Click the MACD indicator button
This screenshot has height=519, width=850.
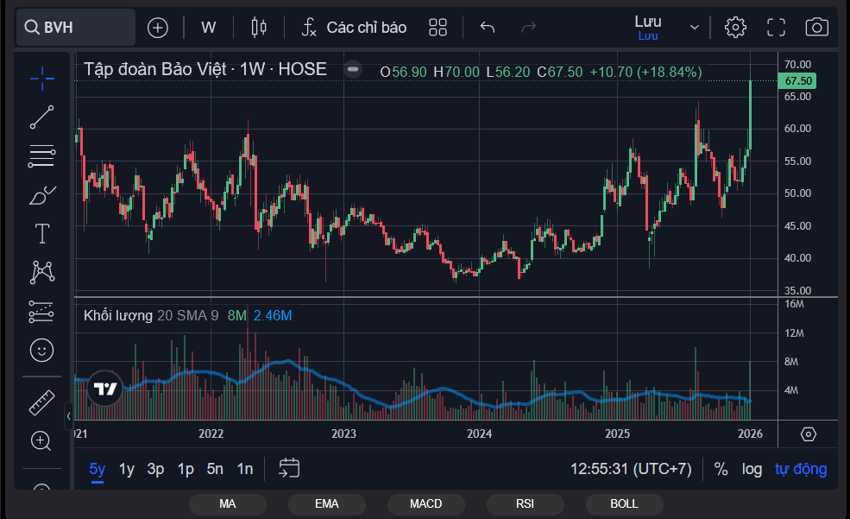[x=425, y=503]
